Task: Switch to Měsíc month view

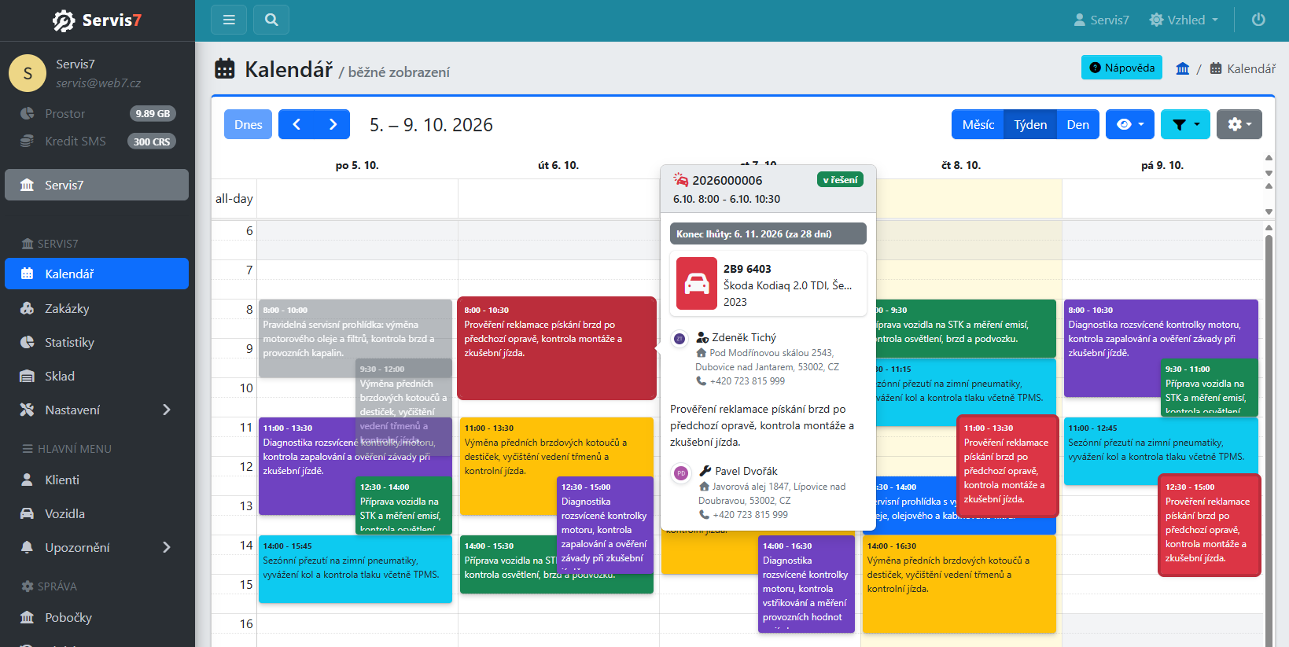Action: 978,124
